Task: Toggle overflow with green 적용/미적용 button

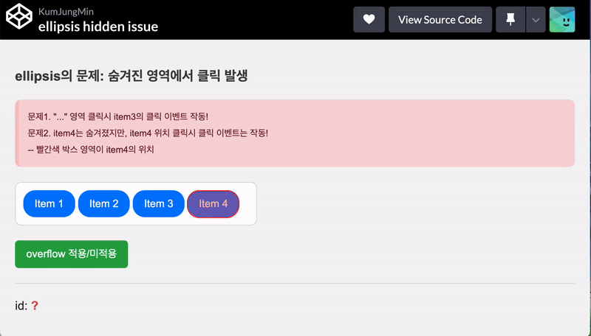Action: 72,254
